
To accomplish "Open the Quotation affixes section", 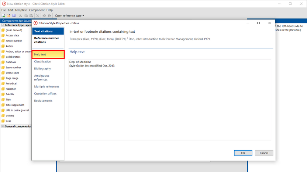I will (x=45, y=94).
